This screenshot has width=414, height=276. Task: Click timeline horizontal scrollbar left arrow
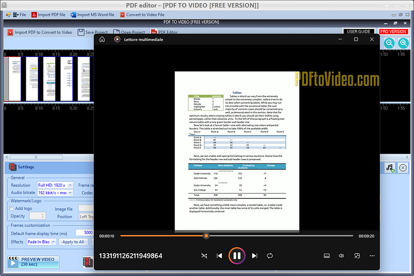click(7, 157)
